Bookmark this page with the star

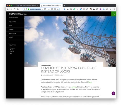58,9
